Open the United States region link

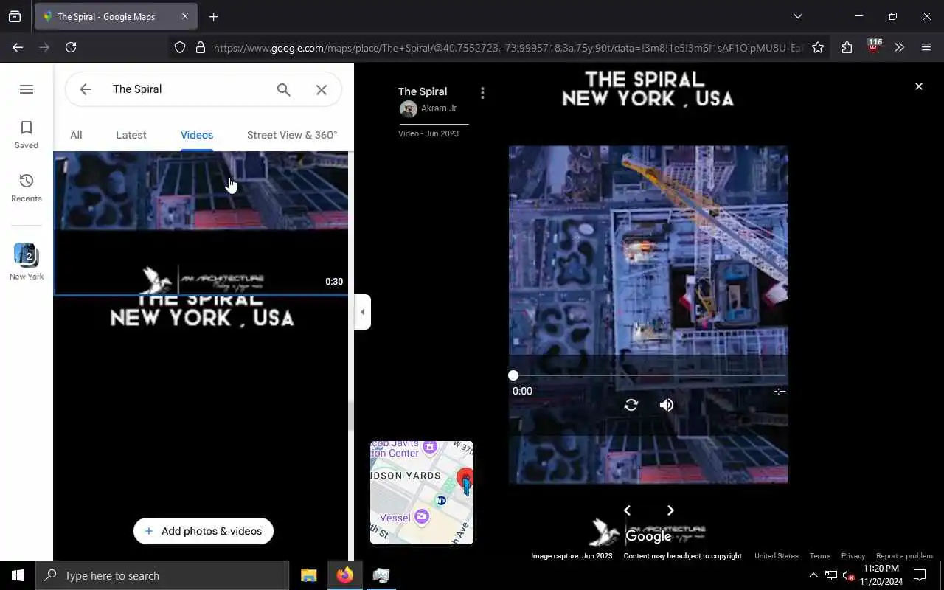(x=777, y=556)
